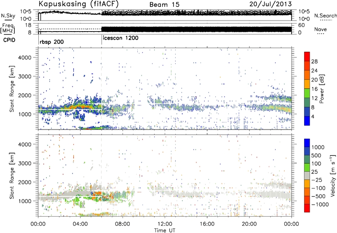The image size is (337, 233).
Task: Click the 'rbsp 200' CPID marker
Action: pyautogui.click(x=51, y=42)
